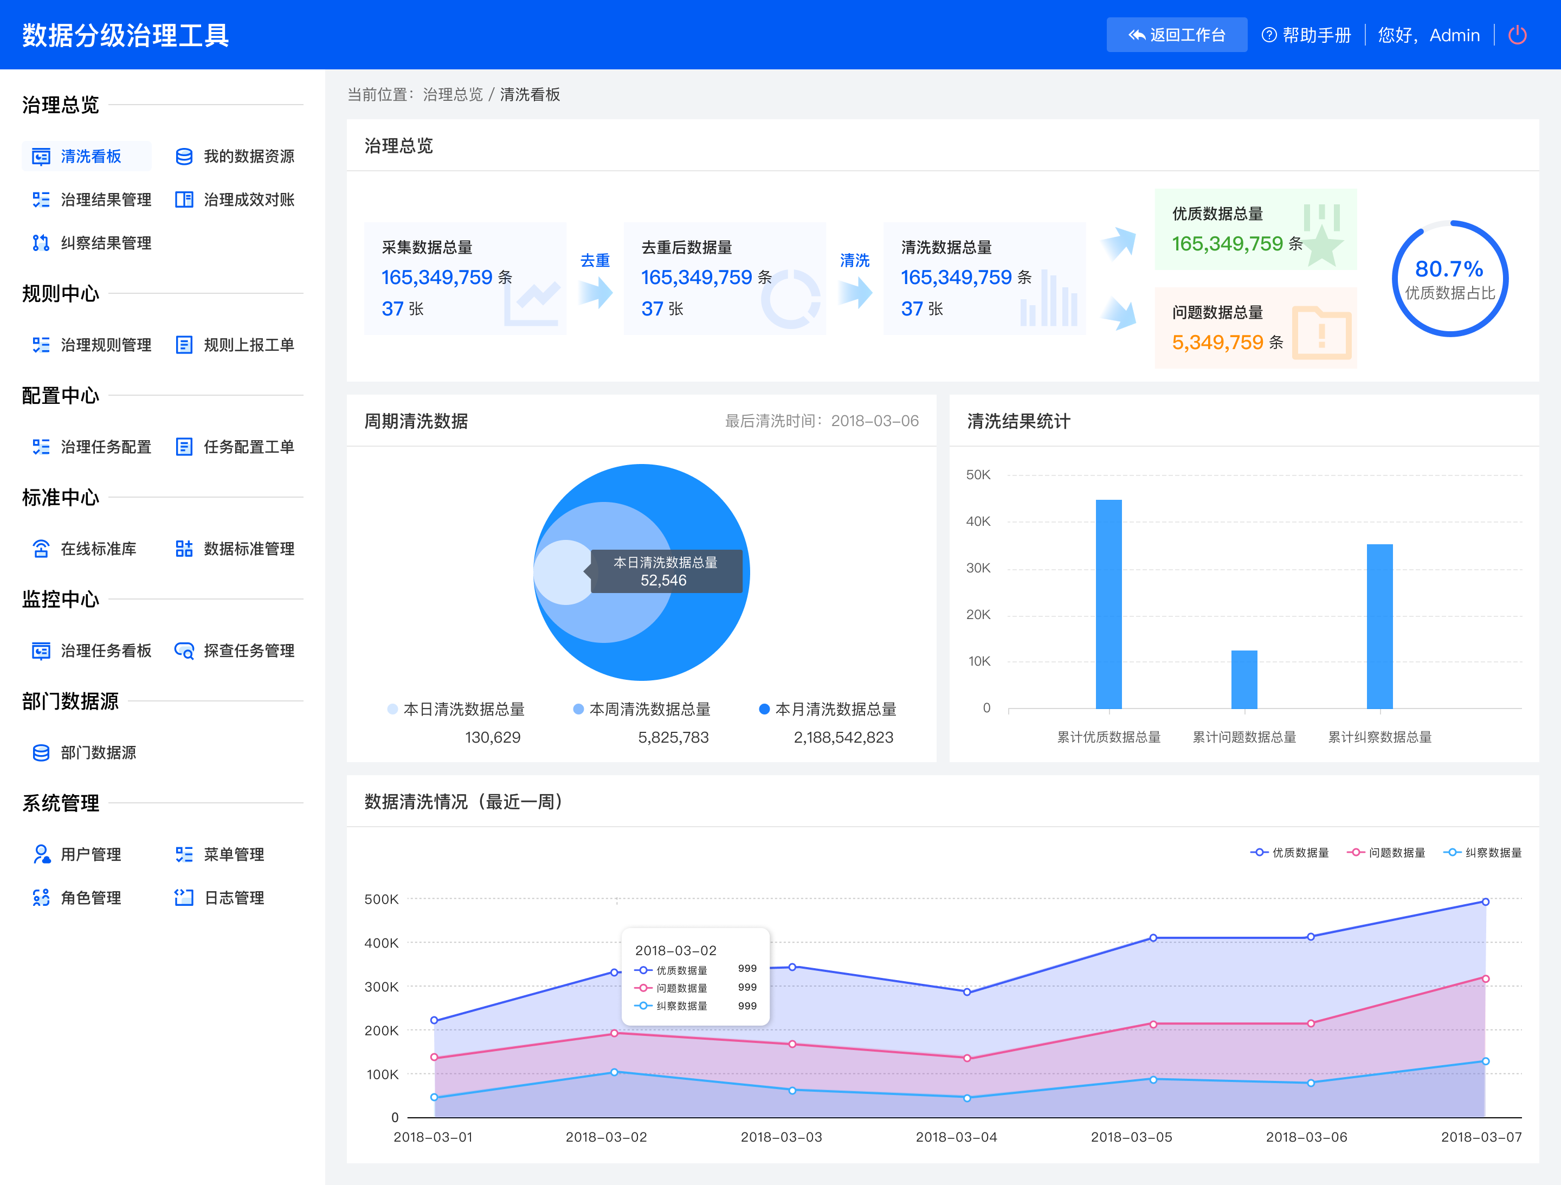Open 我的数据资源 menu item
Screen dimensions: 1561x1185
point(234,157)
